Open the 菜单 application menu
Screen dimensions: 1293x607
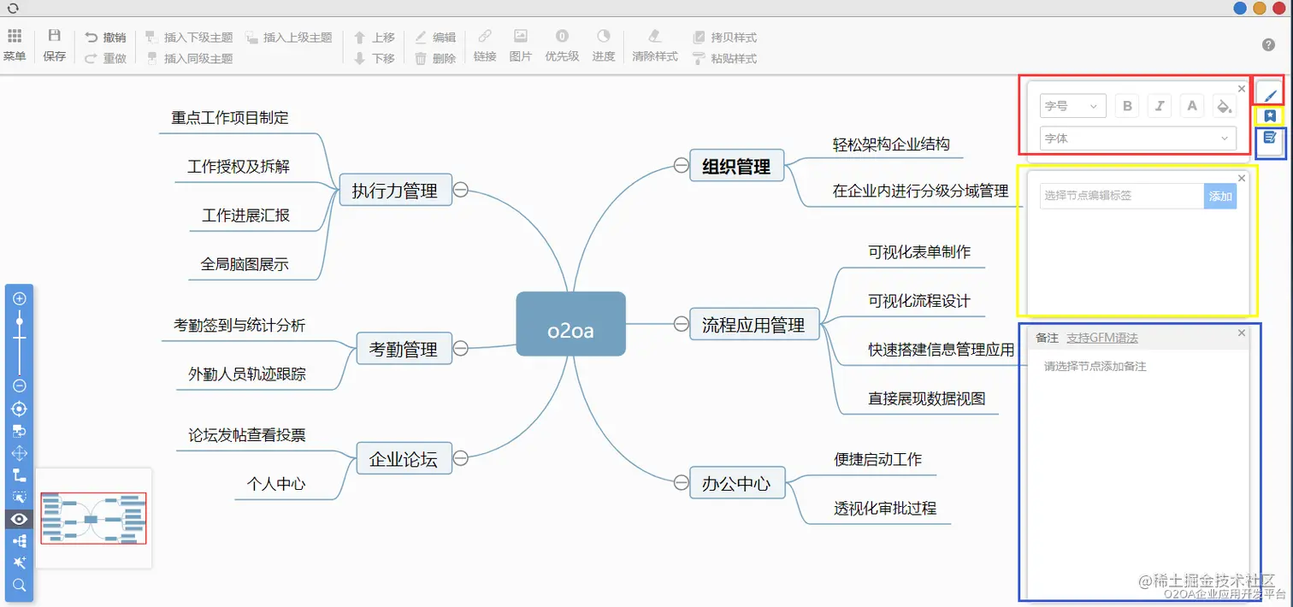click(15, 43)
